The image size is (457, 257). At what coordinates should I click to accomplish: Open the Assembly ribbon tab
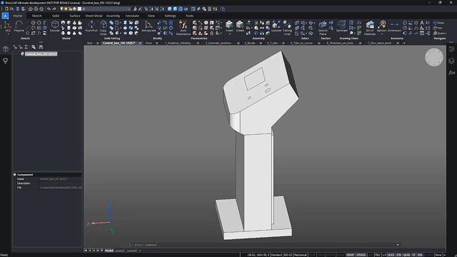[x=113, y=16]
